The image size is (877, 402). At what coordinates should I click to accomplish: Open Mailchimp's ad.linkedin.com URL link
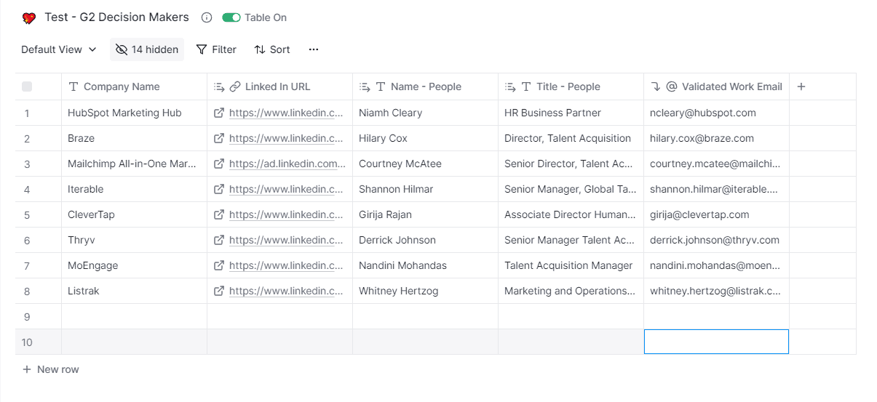click(x=287, y=164)
